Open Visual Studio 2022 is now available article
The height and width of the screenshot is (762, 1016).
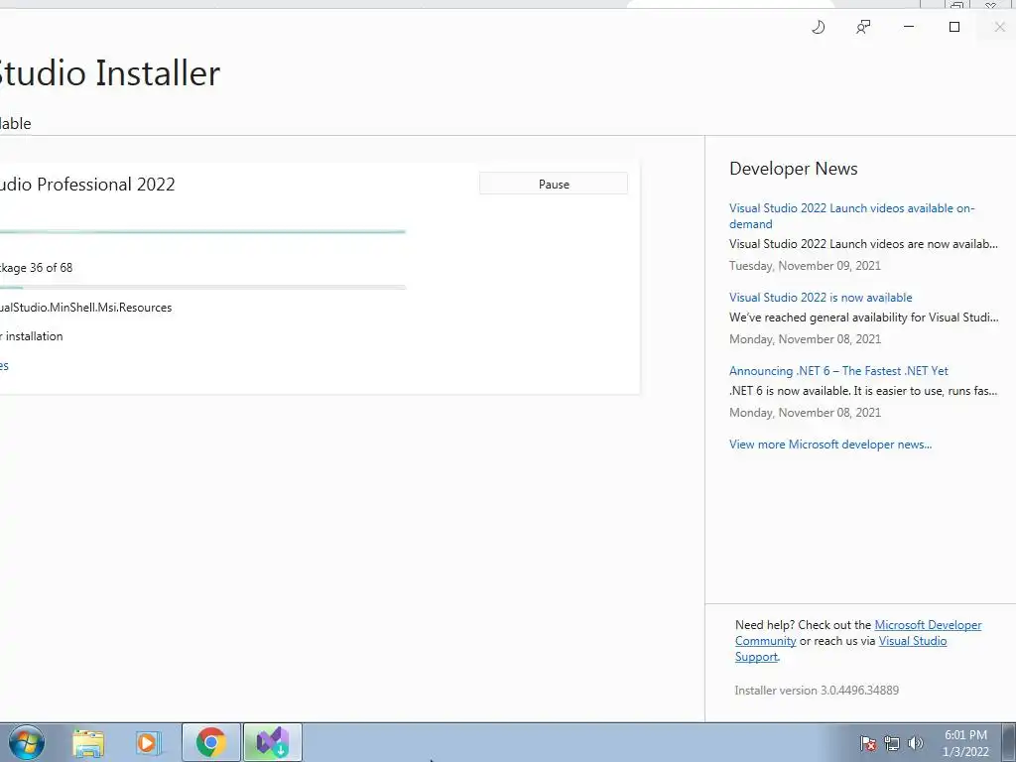[821, 298]
